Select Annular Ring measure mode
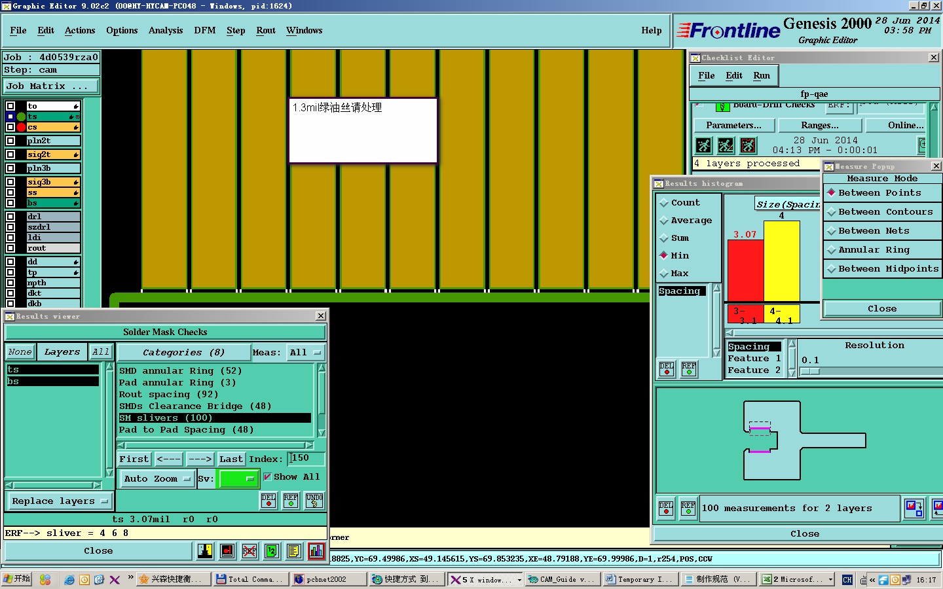The image size is (943, 589). [882, 250]
